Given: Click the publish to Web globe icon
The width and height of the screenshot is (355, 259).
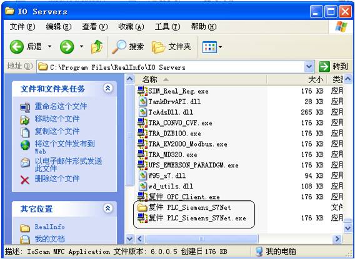Looking at the screenshot, I should [x=25, y=145].
